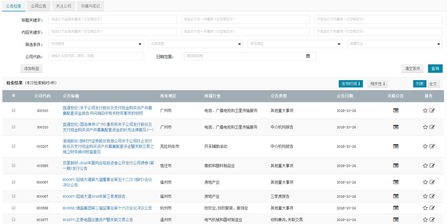
Task: Open related announcements for 300310 其他重大事项 row
Action: 396,110
